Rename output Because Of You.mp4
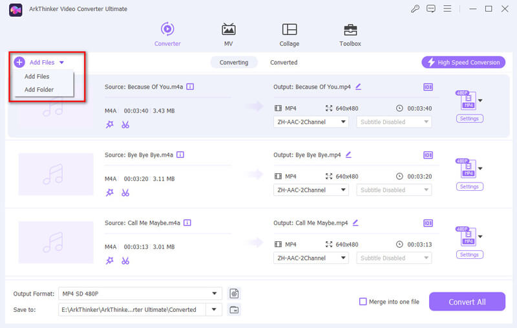Viewport: 517px width, 328px height. (359, 87)
